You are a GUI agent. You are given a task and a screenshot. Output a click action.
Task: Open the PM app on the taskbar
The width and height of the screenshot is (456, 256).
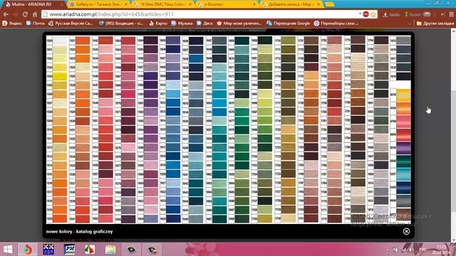pos(69,250)
